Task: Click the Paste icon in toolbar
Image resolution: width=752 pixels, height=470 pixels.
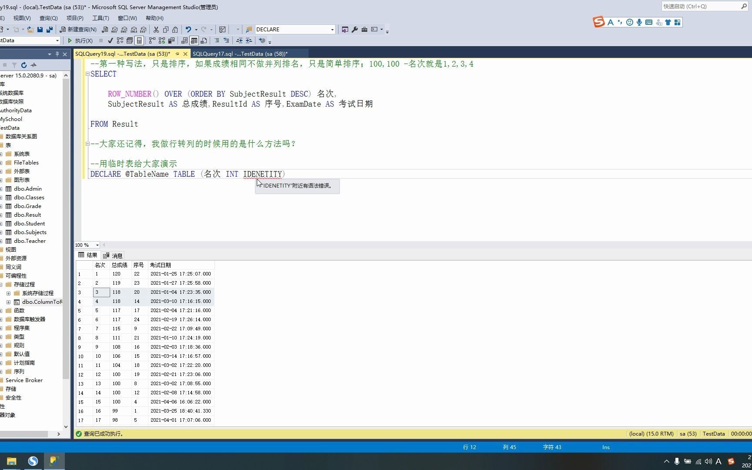Action: pos(175,30)
